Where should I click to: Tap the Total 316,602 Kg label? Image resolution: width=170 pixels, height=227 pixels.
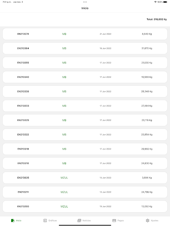coord(156,19)
